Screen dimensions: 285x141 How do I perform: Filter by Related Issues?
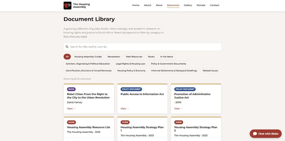coord(210,71)
